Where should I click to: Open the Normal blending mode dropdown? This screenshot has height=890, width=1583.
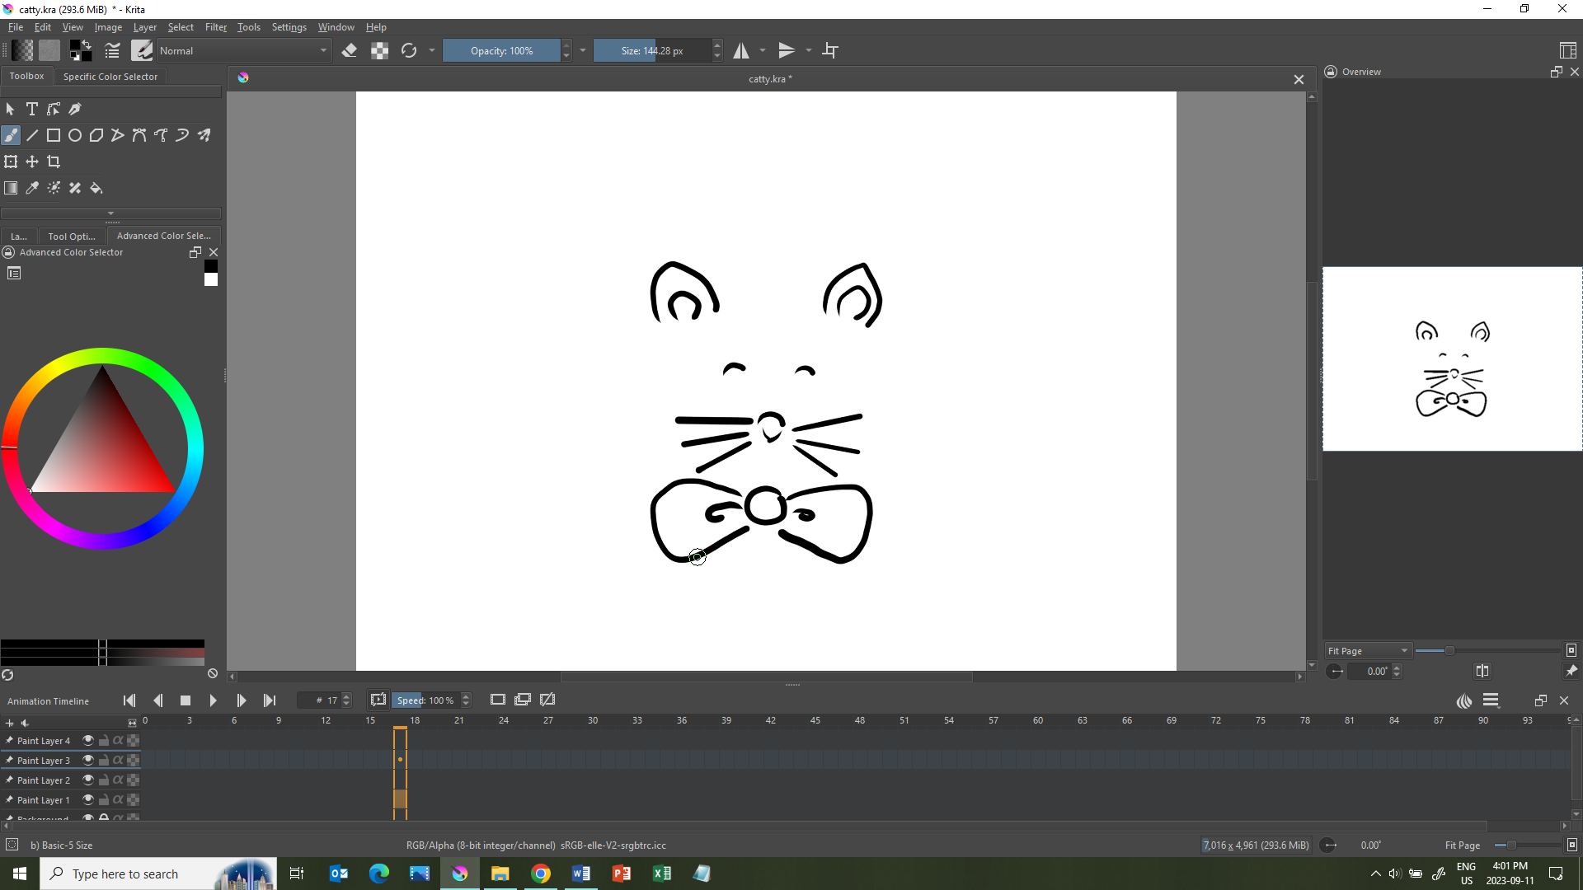[244, 50]
